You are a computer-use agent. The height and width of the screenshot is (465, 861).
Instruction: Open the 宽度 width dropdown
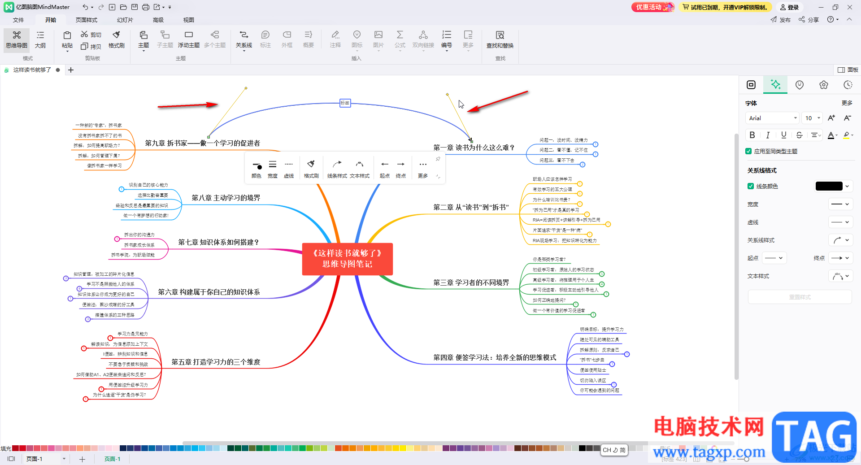tap(840, 204)
